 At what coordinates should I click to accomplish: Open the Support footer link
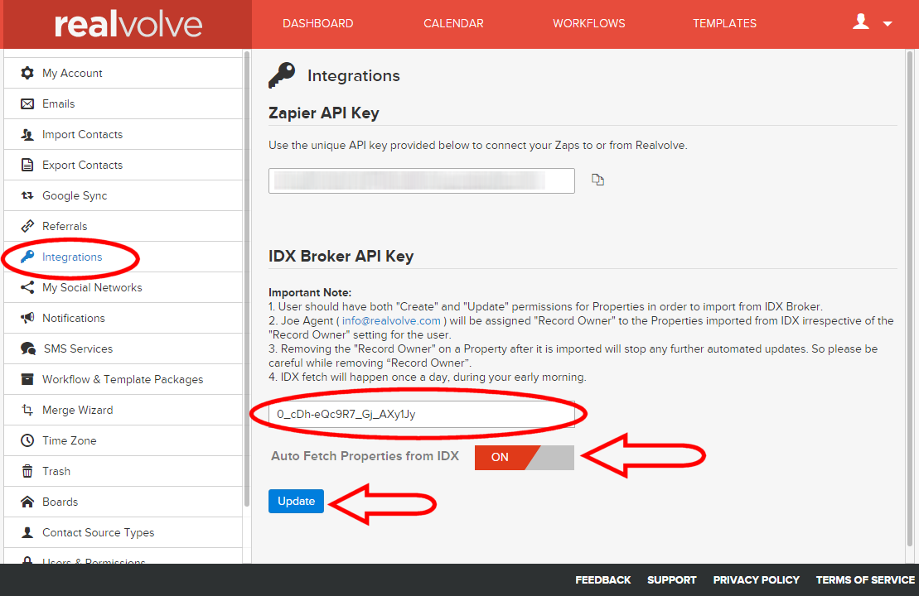click(x=672, y=579)
